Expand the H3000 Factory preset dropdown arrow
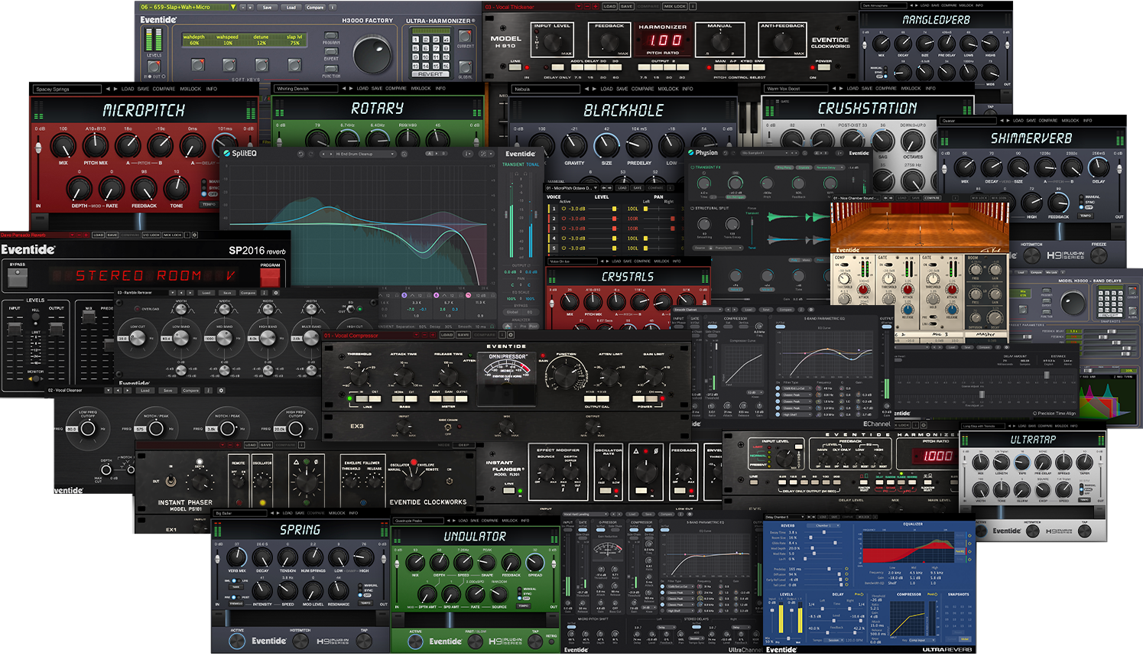This screenshot has height=656, width=1143. tap(233, 7)
